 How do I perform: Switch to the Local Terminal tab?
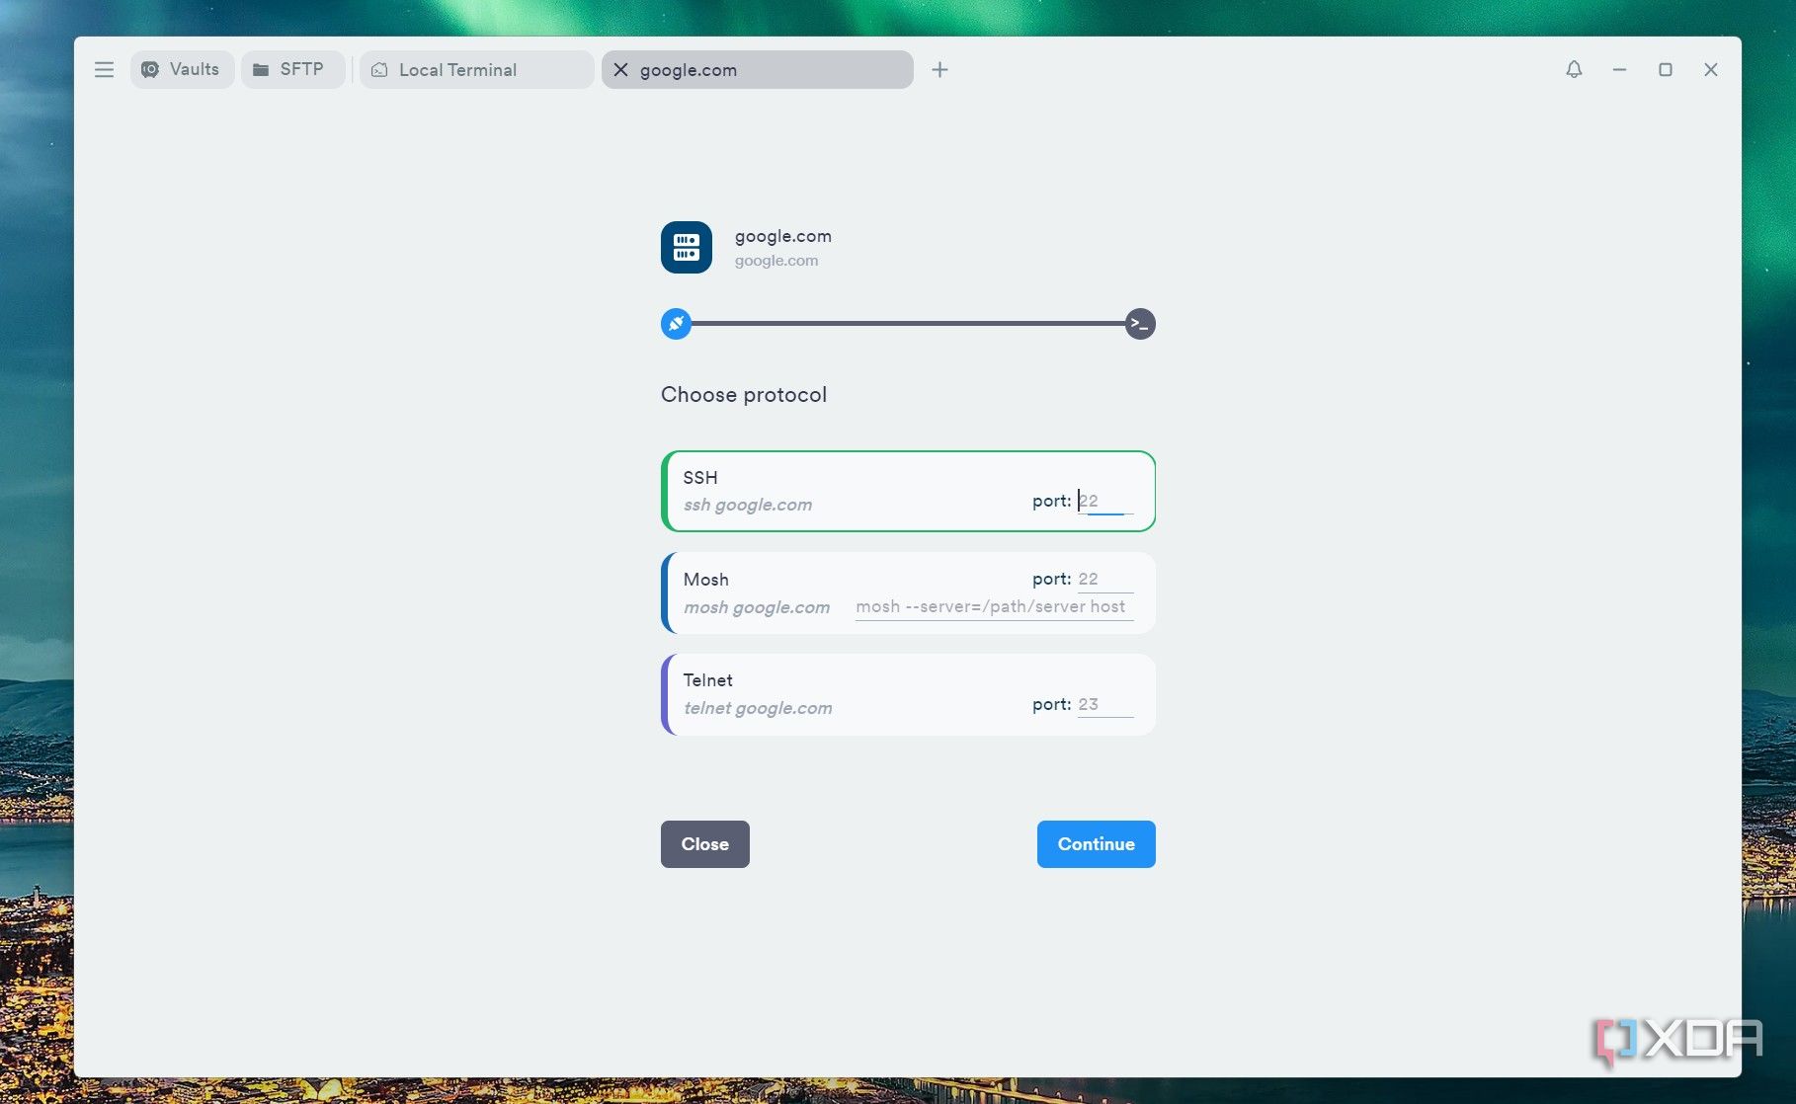(477, 70)
